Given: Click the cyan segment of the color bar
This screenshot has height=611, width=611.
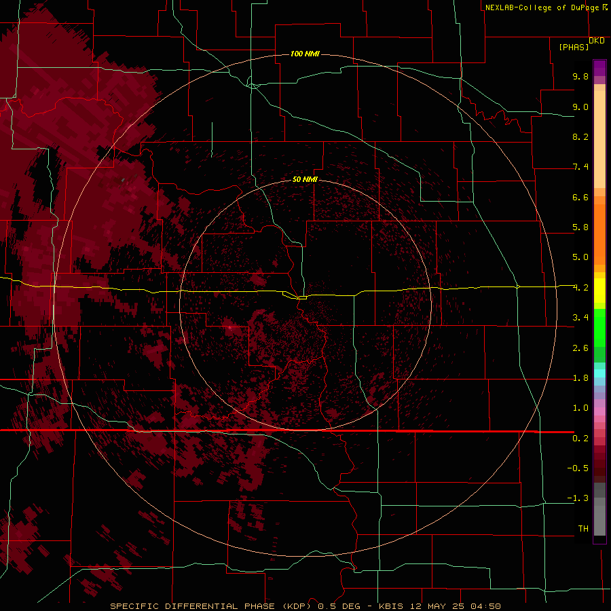Looking at the screenshot, I should pyautogui.click(x=599, y=373).
